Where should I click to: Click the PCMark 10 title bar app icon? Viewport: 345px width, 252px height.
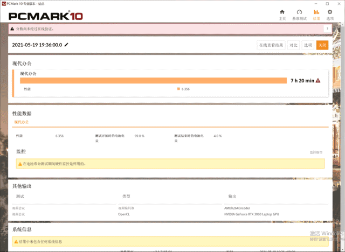click(4, 4)
